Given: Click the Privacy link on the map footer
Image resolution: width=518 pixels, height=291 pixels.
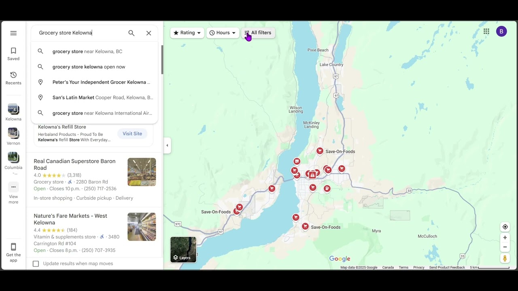Looking at the screenshot, I should [x=419, y=268].
